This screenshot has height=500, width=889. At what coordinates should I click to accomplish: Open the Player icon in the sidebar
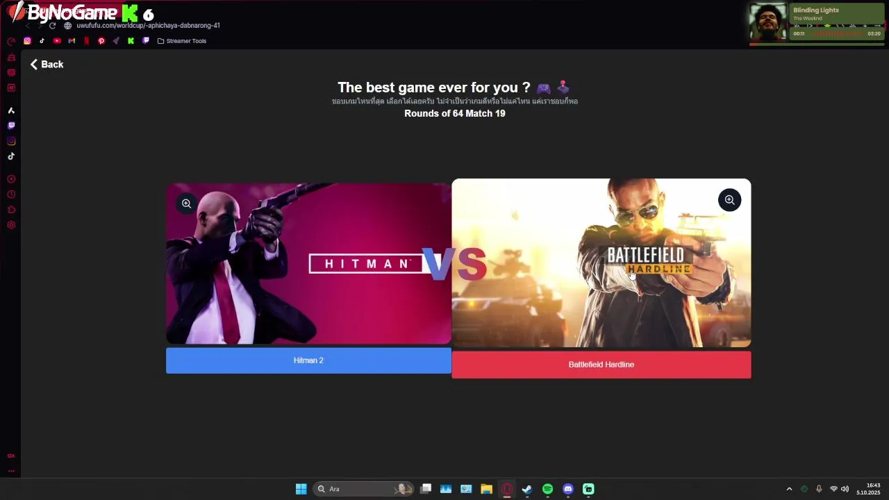11,179
